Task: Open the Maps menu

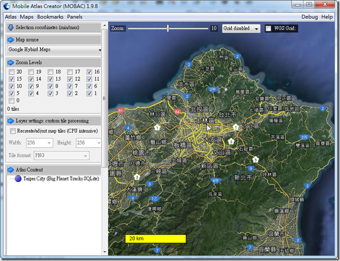Action: [x=26, y=17]
